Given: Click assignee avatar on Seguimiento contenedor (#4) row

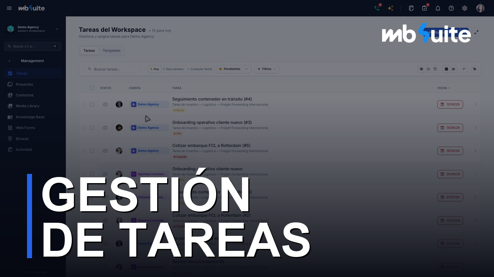Looking at the screenshot, I should coord(119,104).
